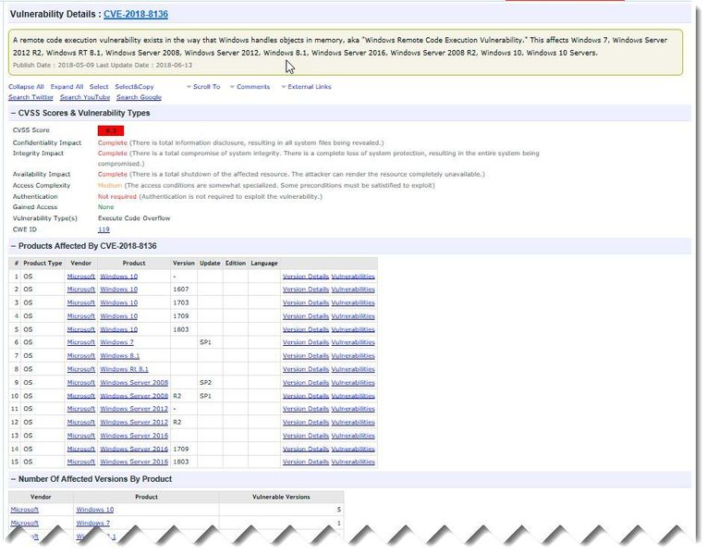
Task: Open the CVE-2018-8136 title link
Action: [136, 14]
